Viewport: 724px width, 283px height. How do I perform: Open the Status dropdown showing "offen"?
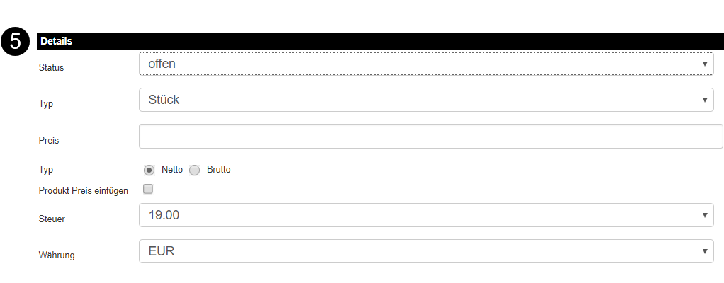click(x=425, y=64)
